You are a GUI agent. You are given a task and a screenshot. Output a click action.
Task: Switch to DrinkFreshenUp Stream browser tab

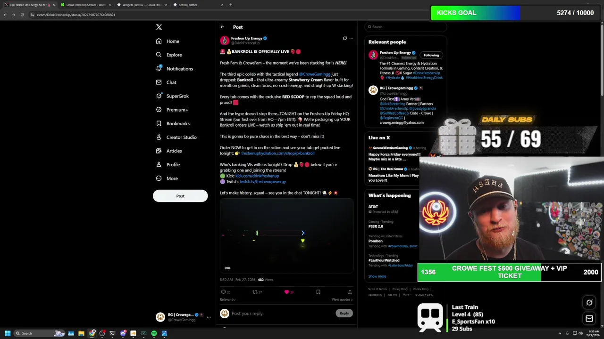(x=85, y=5)
